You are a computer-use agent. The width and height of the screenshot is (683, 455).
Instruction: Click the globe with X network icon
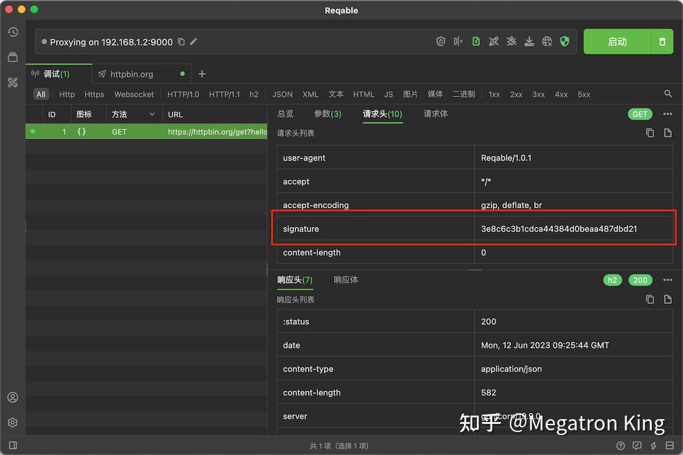pyautogui.click(x=546, y=41)
